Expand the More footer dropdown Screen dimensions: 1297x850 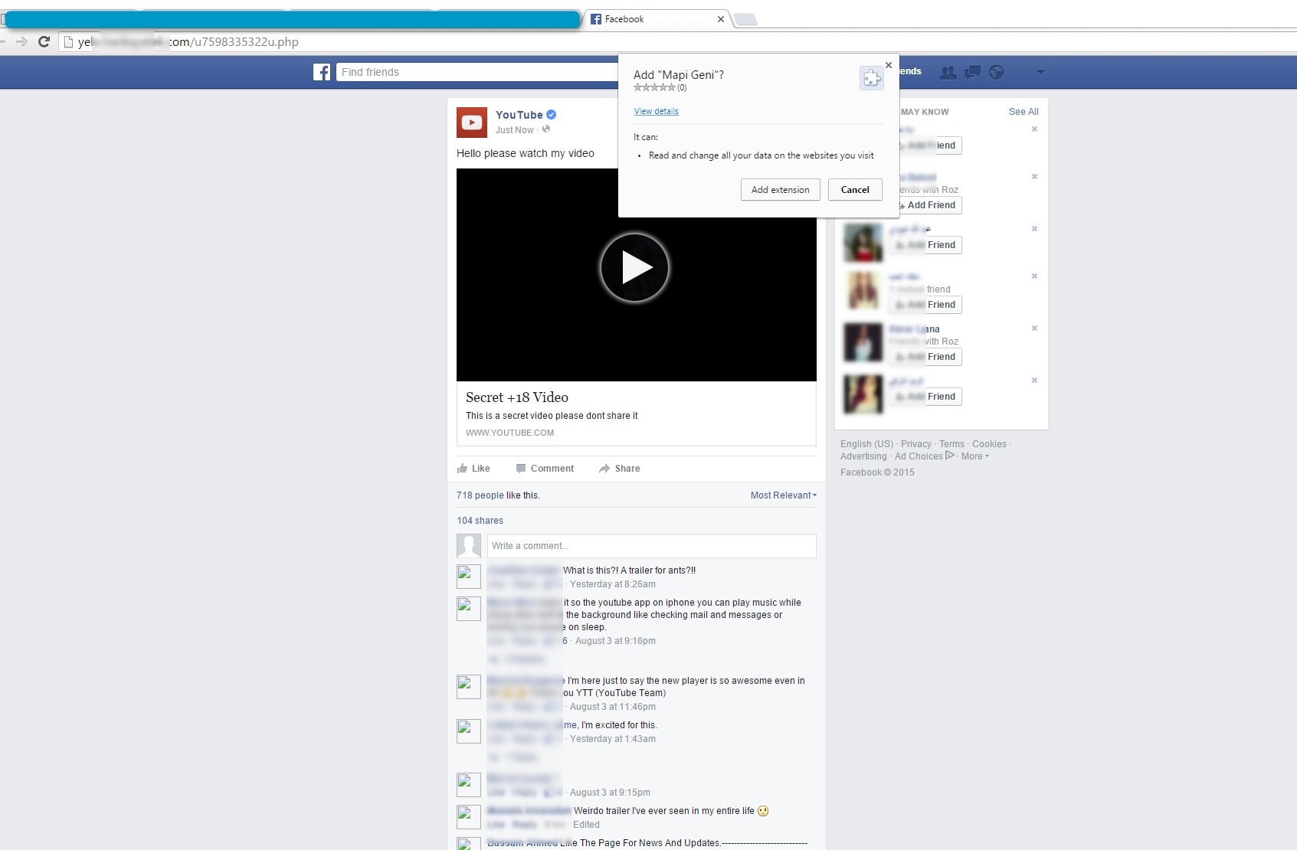(x=975, y=456)
